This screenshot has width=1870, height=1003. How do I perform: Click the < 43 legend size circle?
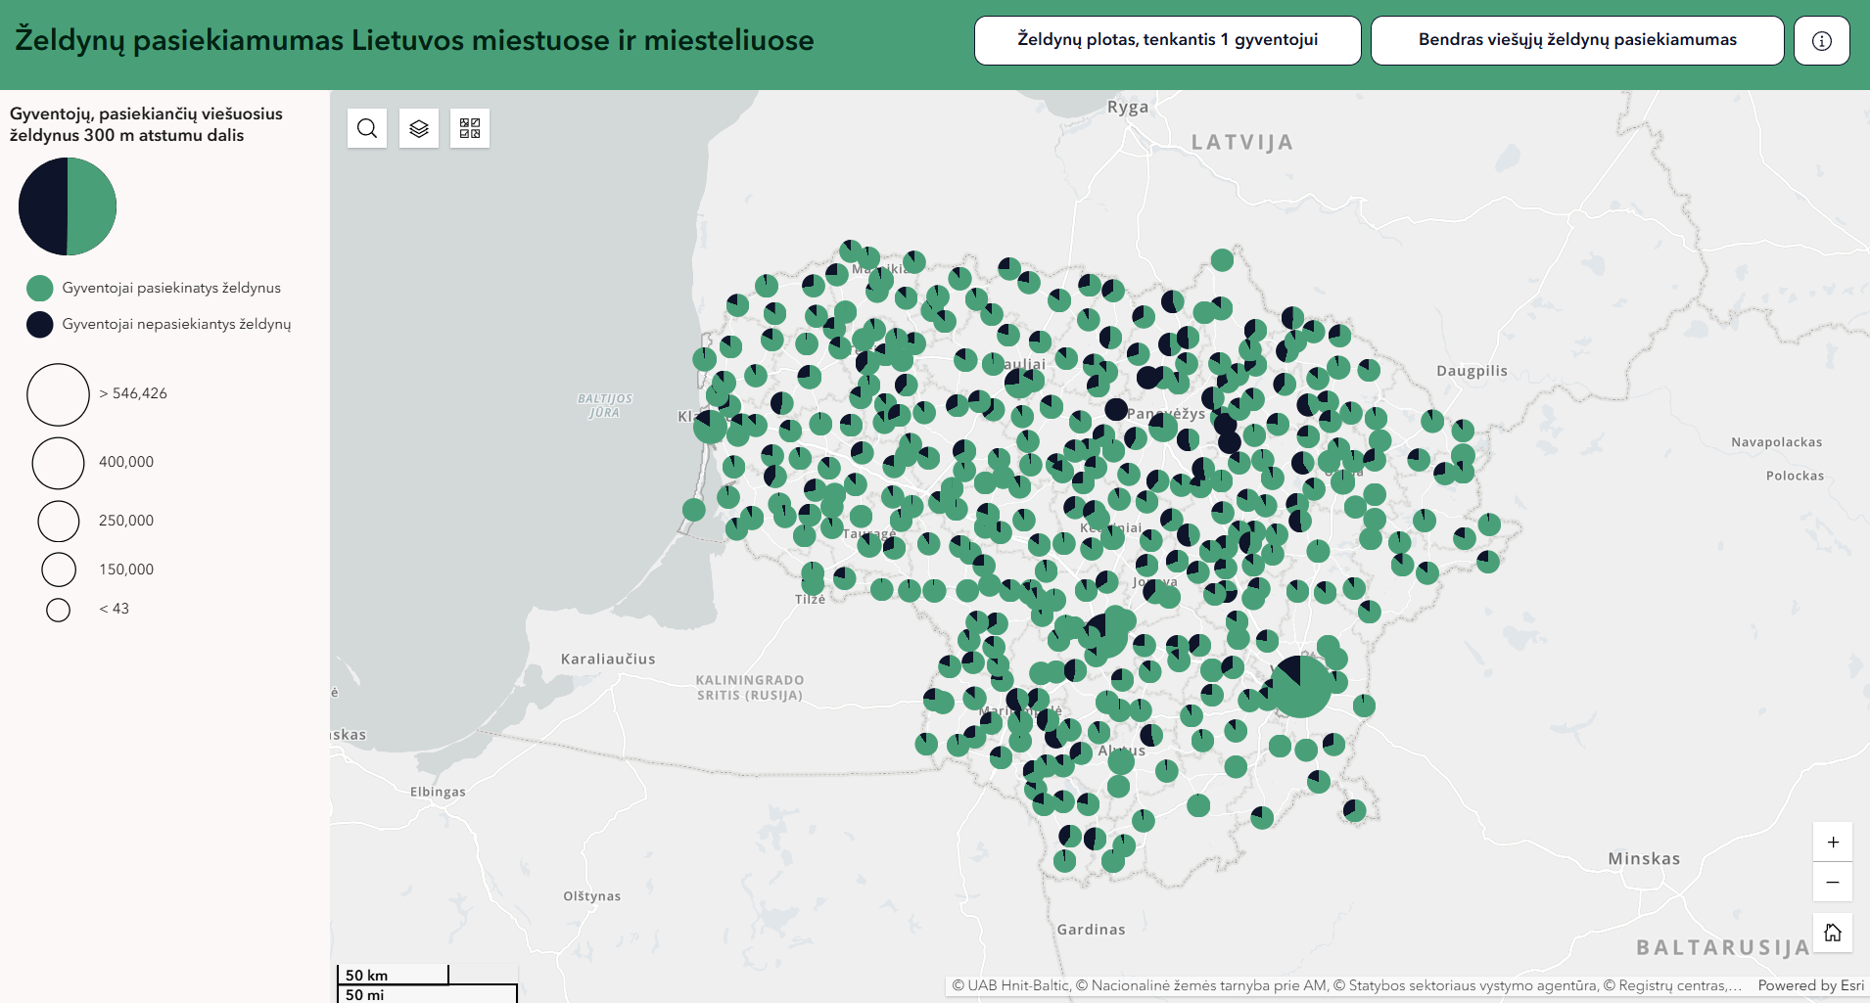point(59,610)
